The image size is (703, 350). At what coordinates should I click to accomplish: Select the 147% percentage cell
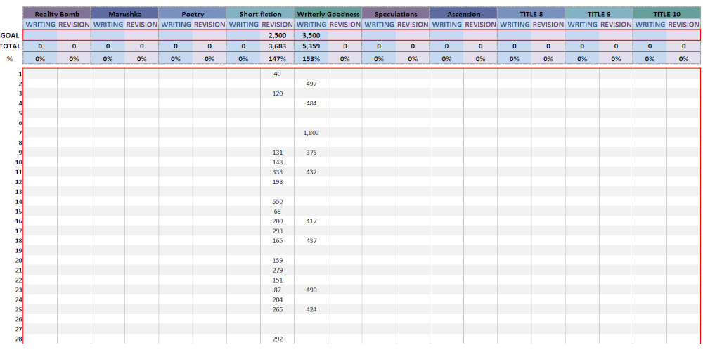(x=277, y=59)
